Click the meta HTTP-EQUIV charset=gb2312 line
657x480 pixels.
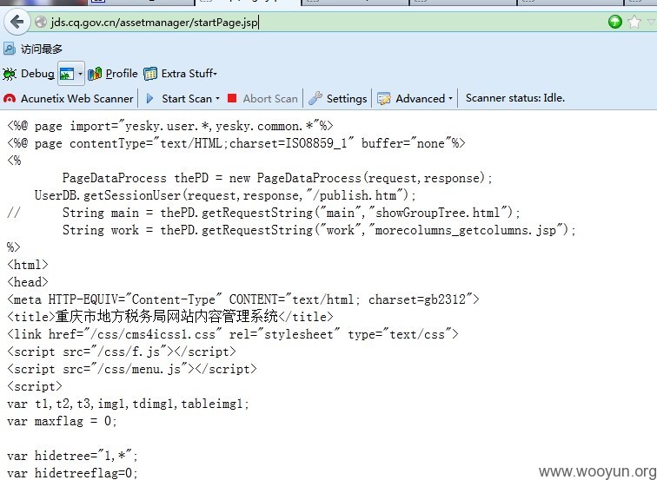coord(243,299)
